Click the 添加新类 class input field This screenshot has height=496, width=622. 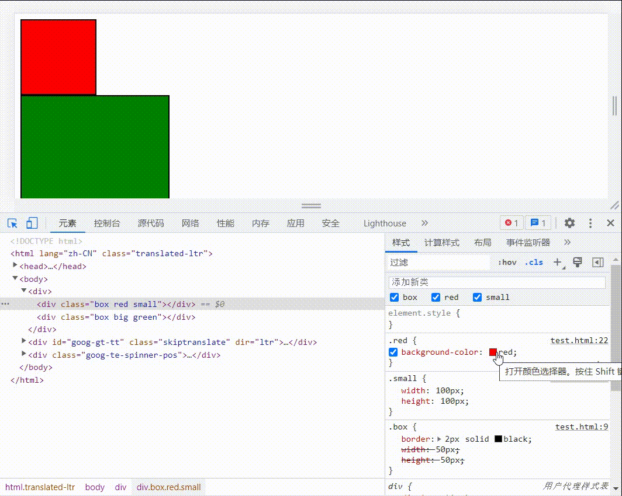[x=497, y=282]
